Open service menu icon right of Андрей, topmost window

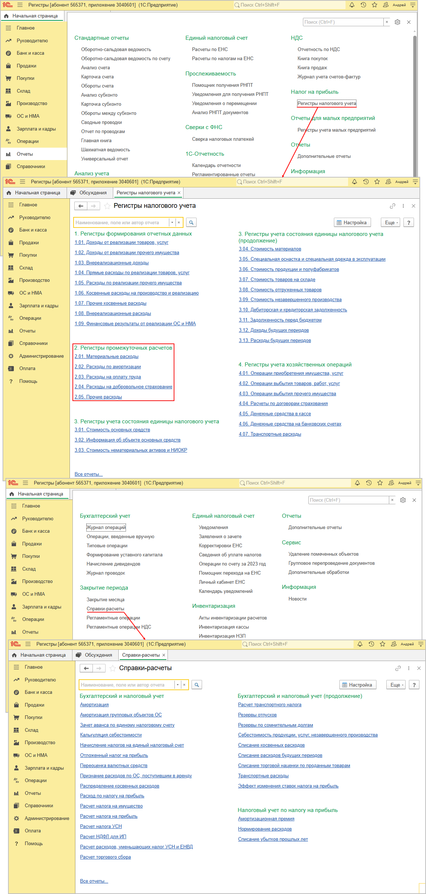[x=413, y=5]
